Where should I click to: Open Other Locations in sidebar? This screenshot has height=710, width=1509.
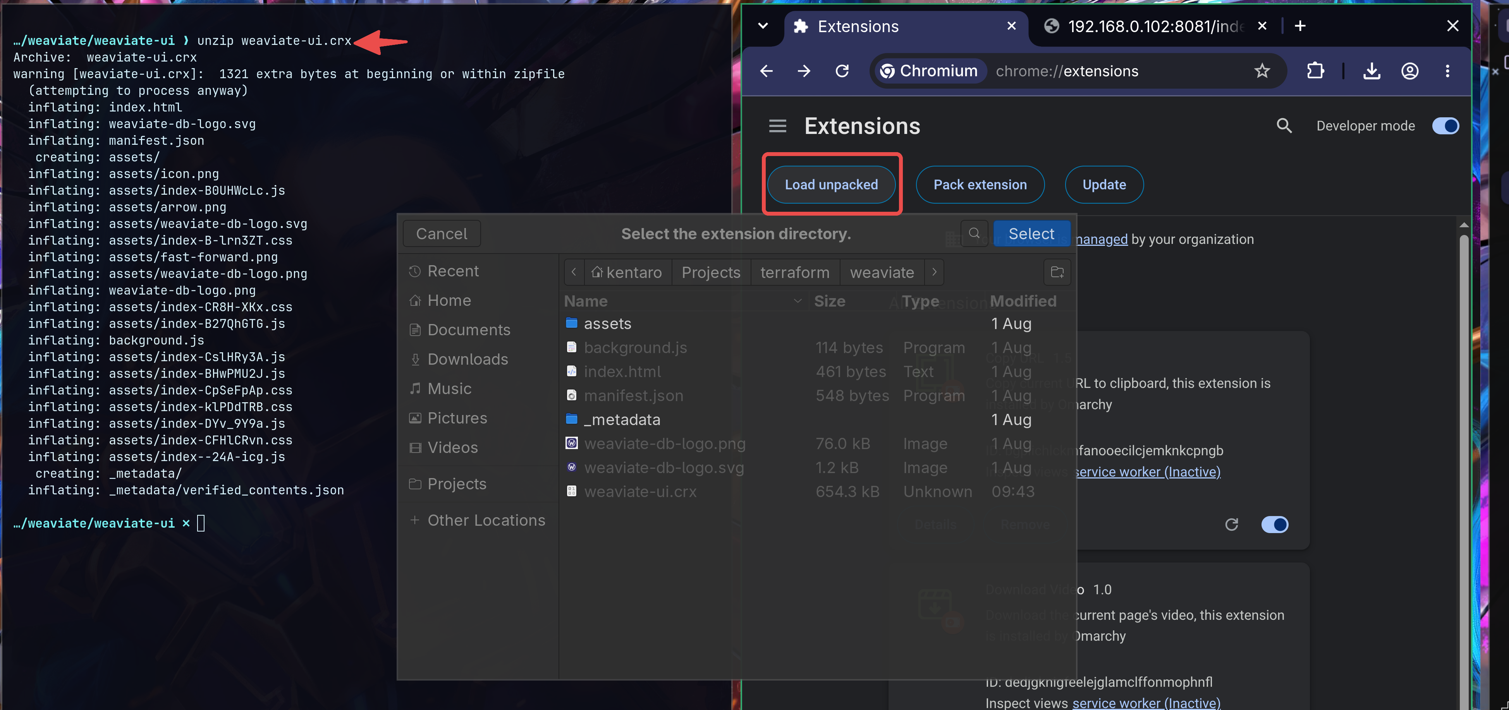[x=478, y=520]
